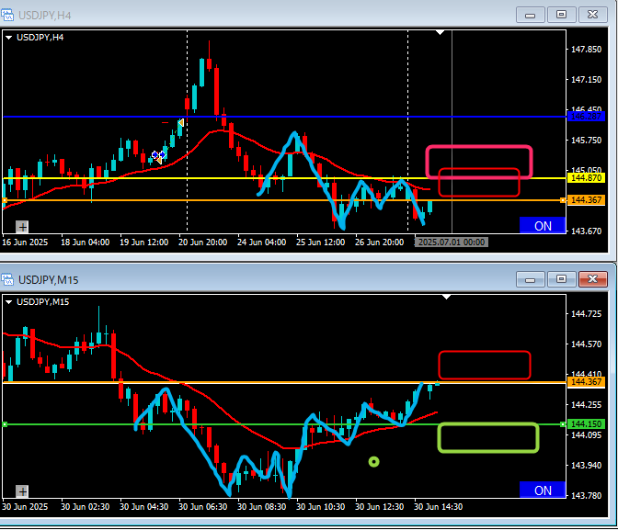This screenshot has width=618, height=530.
Task: Maximize the USDJPY,H4 chart window
Action: click(561, 15)
